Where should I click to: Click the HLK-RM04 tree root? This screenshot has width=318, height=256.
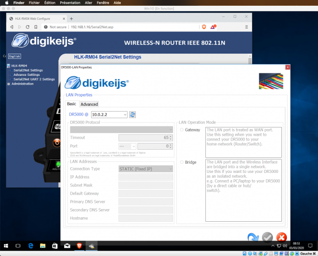click(19, 66)
